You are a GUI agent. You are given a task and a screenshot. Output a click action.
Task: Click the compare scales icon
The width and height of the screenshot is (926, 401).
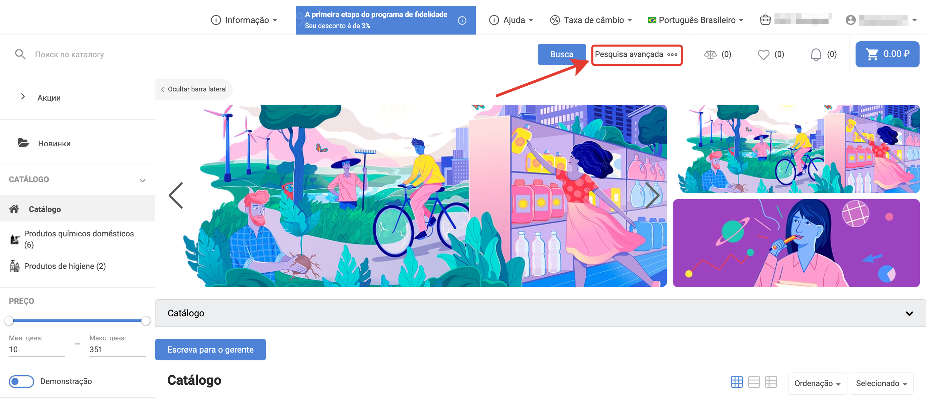tap(710, 55)
